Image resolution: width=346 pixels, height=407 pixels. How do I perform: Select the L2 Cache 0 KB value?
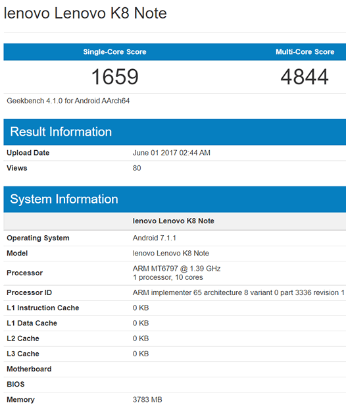click(x=141, y=339)
